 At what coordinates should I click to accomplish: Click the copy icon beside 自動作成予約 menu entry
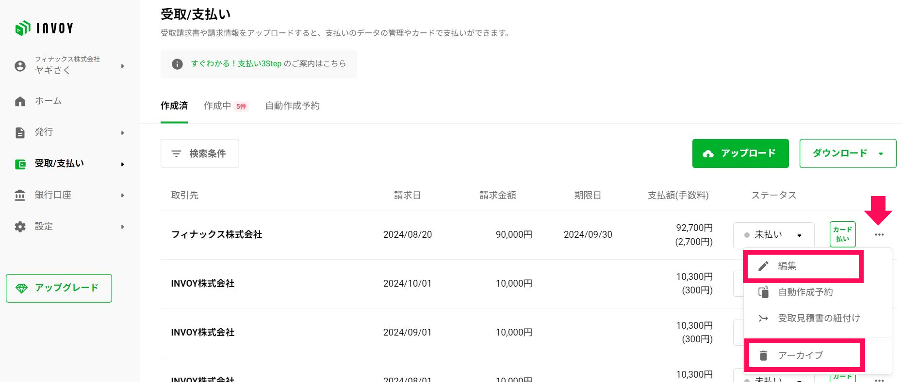[763, 292]
